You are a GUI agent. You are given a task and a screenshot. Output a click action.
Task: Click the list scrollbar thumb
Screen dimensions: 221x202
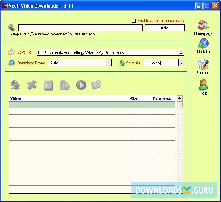pyautogui.click(x=179, y=105)
